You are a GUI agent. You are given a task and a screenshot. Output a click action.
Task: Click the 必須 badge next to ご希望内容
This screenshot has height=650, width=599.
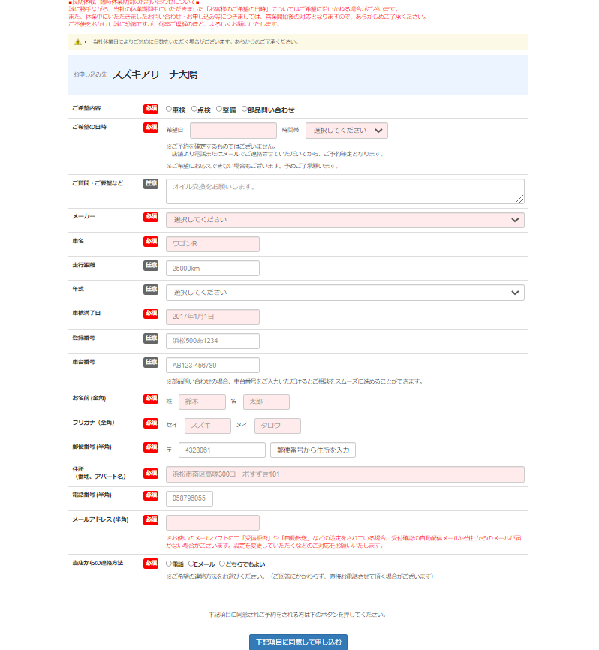[151, 109]
